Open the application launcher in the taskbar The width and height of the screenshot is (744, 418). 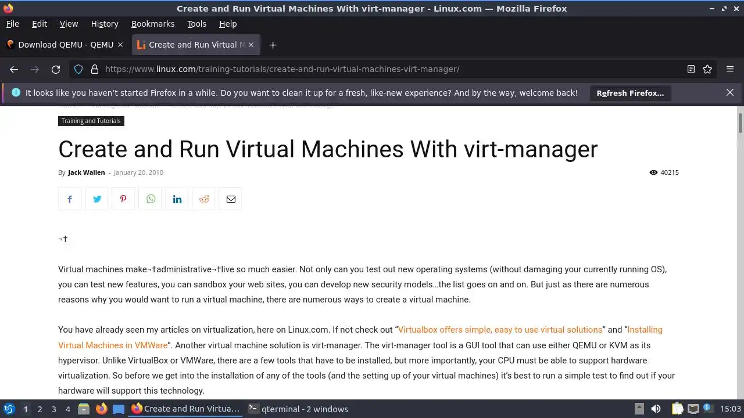click(x=9, y=409)
